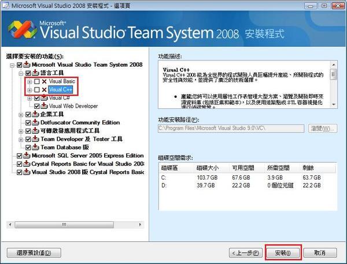Uncheck the Team Database 版 checkbox
This screenshot has height=264, width=347.
(x=28, y=148)
